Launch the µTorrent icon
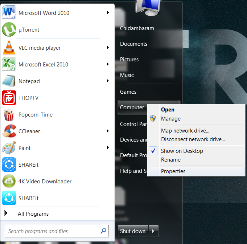Screen dimensions: 247x244 (x=9, y=29)
